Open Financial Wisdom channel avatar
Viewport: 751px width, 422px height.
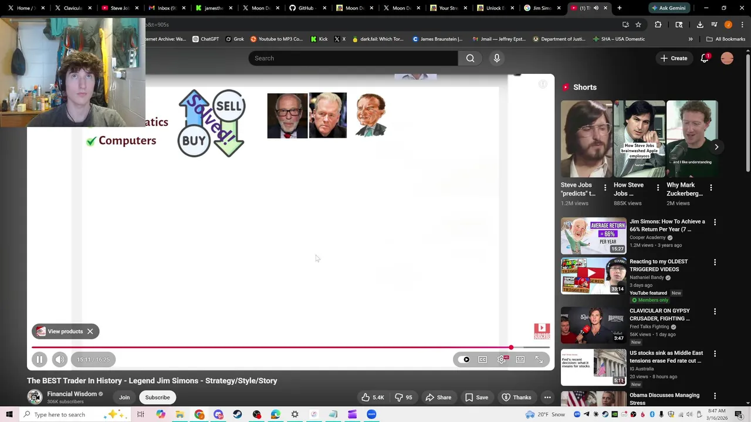pyautogui.click(x=35, y=397)
